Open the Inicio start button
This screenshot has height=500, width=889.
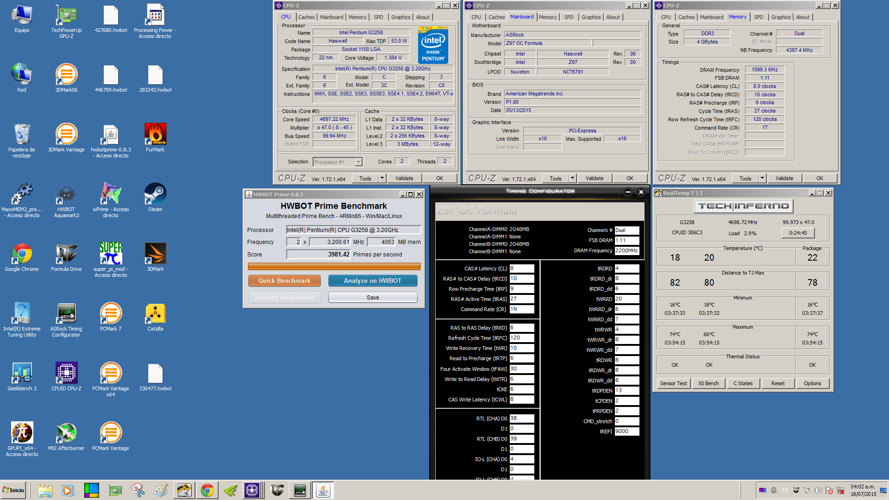(x=13, y=490)
